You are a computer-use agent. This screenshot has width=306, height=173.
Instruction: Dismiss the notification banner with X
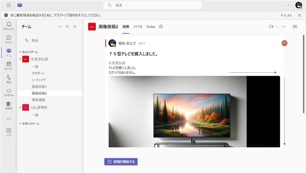pyautogui.click(x=300, y=15)
